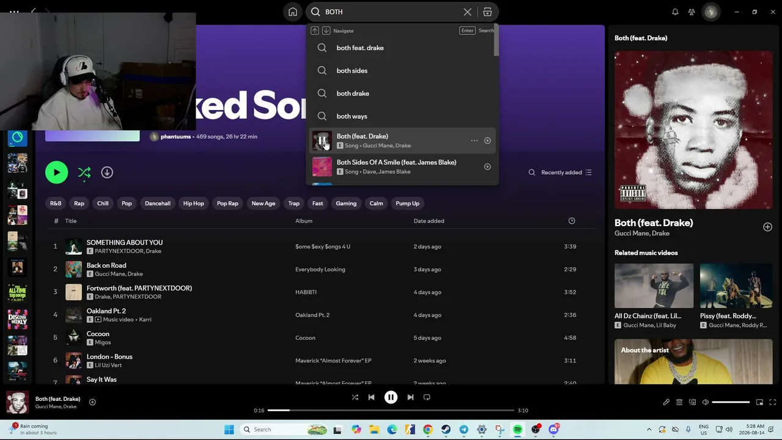Image resolution: width=782 pixels, height=440 pixels.
Task: Open track SOMETHING ABOUT YOU
Action: (125, 243)
